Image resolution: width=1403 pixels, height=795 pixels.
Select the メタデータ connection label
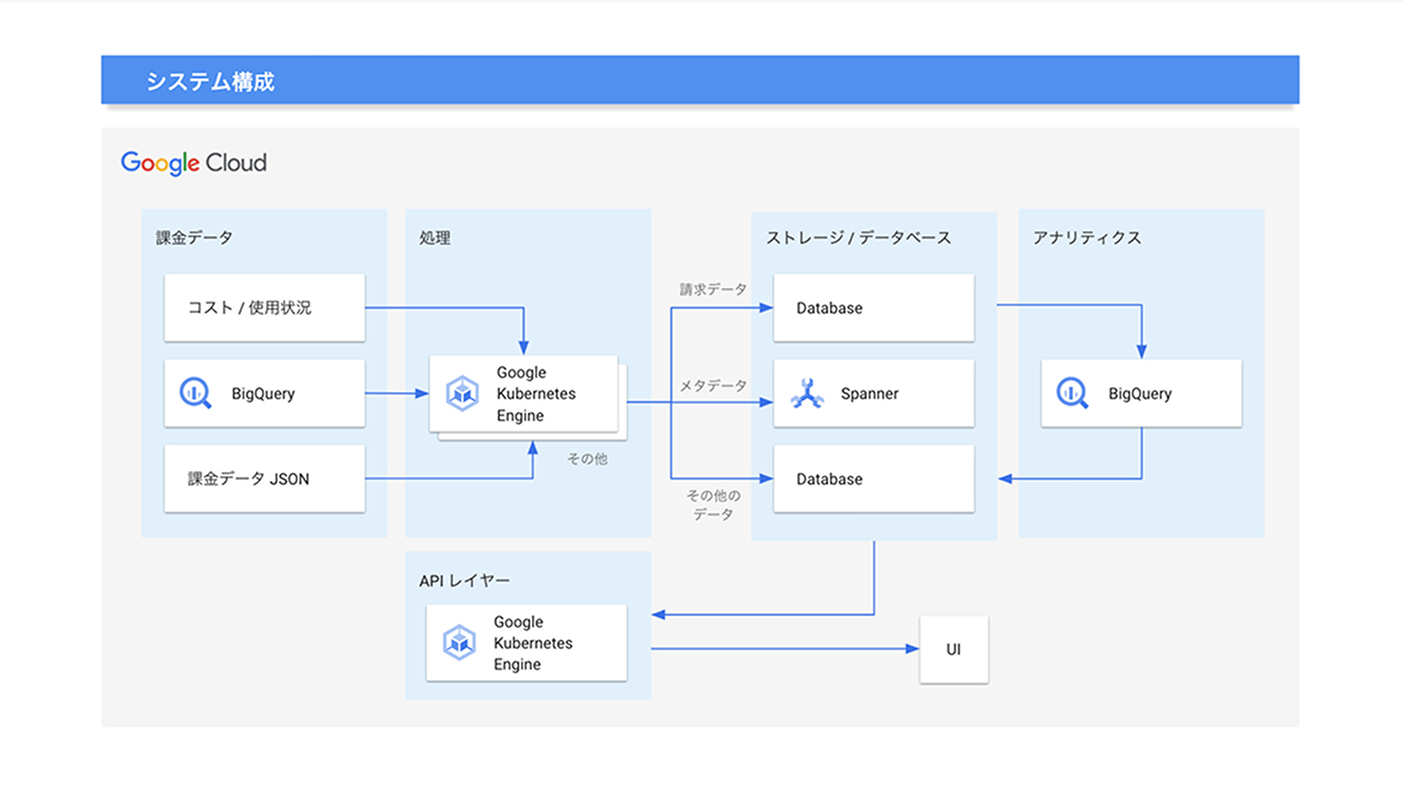712,385
